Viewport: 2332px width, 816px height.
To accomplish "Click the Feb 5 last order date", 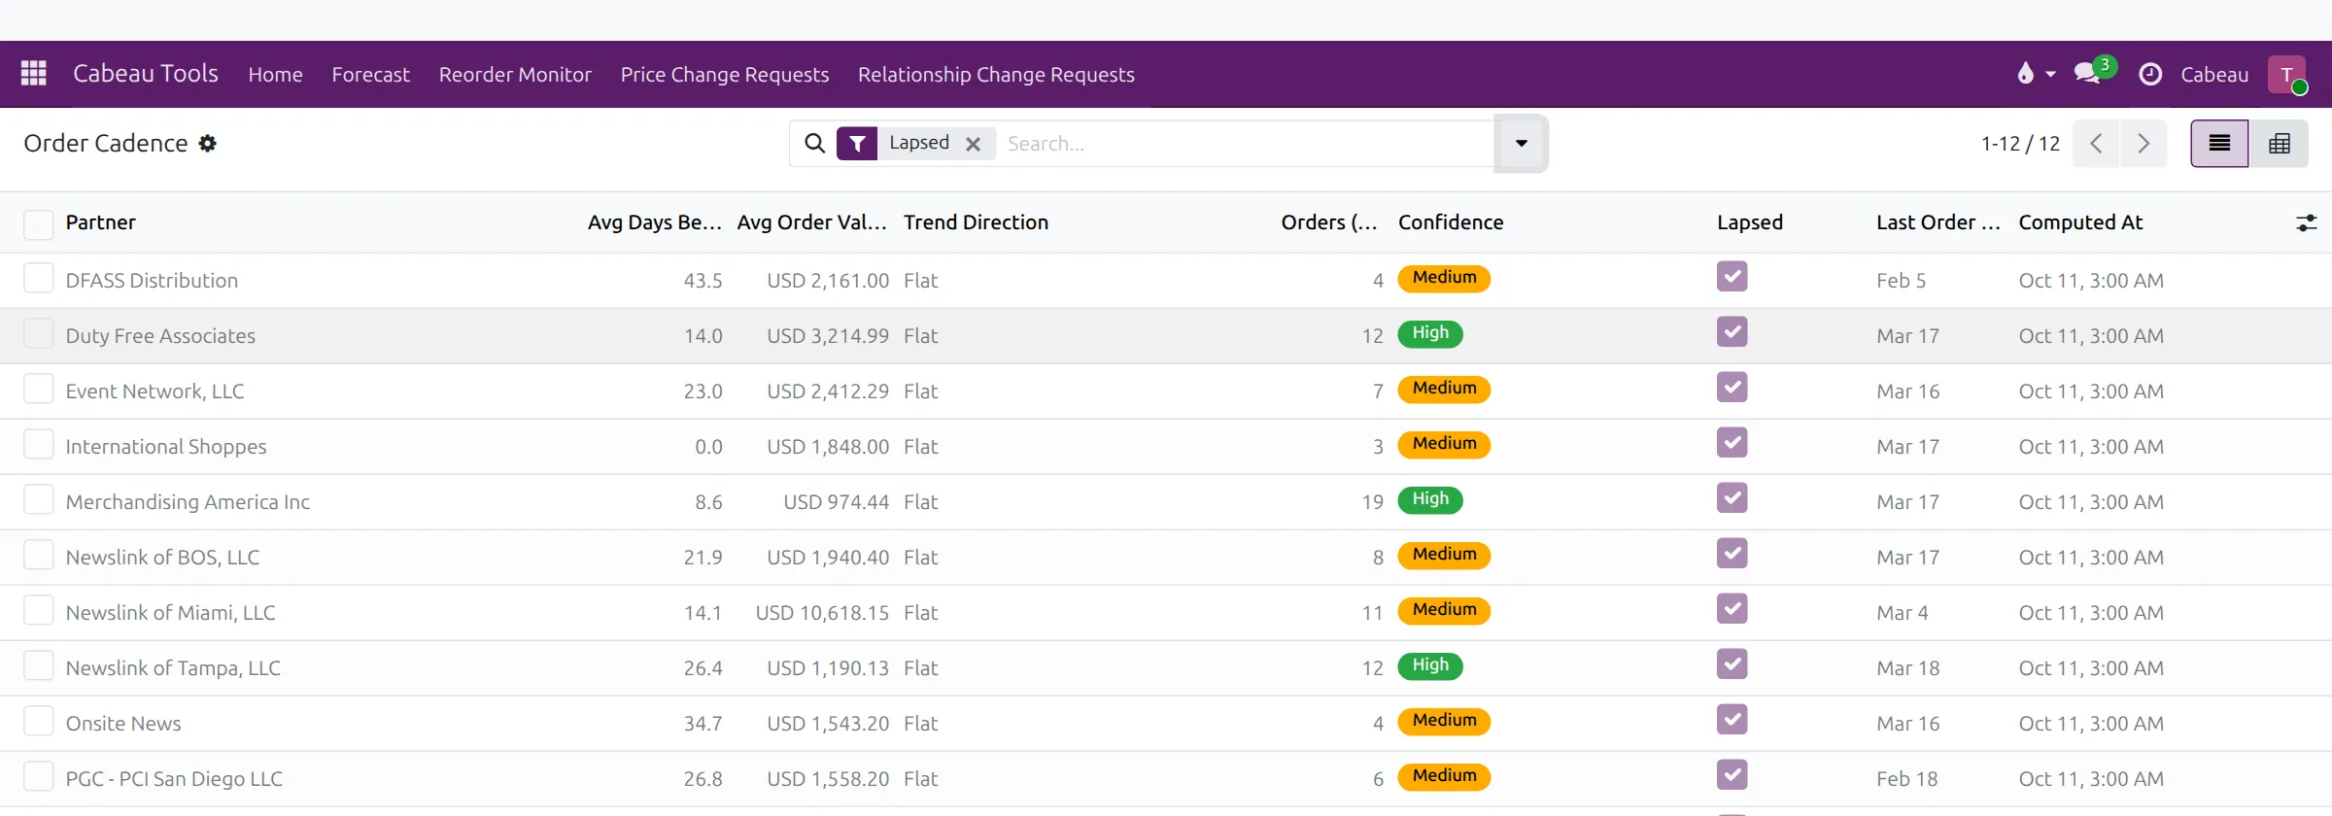I will [1901, 281].
